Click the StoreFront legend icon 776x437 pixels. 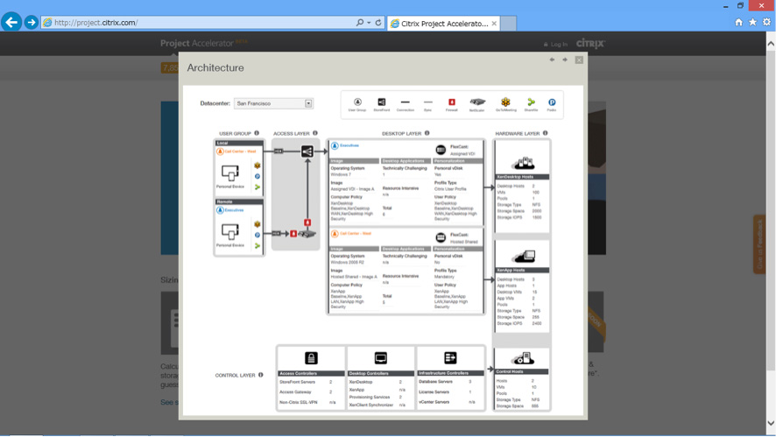click(382, 102)
